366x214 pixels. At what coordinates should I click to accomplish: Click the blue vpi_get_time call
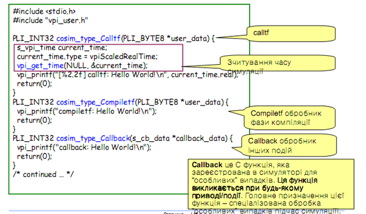point(40,66)
